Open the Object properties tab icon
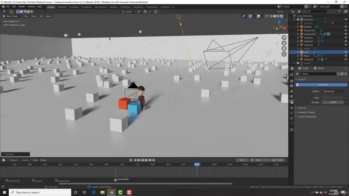 tap(292, 108)
